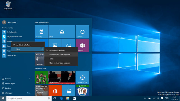Image resolution: width=180 pixels, height=101 pixels.
Task: Open the Skype herunterladen icon
Action: pyautogui.click(x=4, y=37)
